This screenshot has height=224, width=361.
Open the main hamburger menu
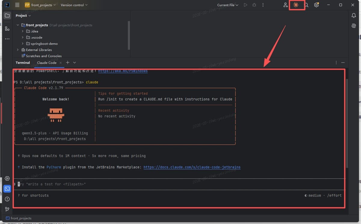tap(17, 5)
